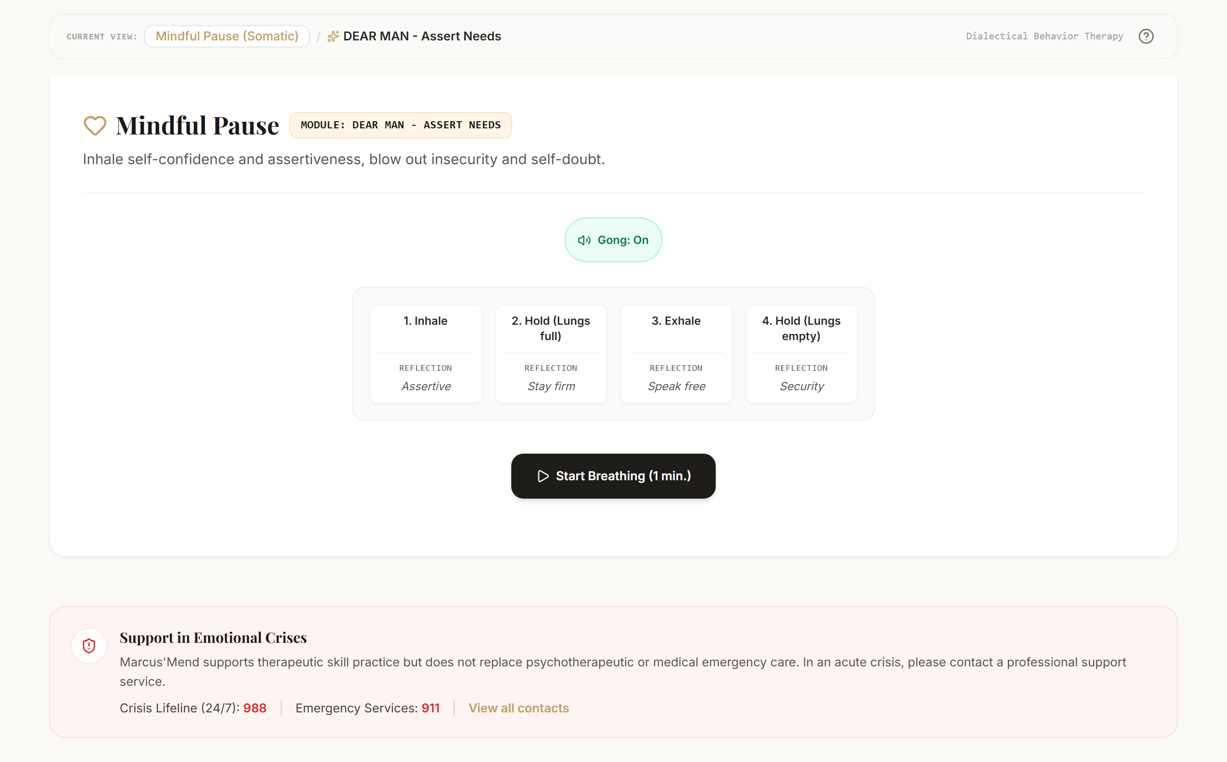Click the Stay firm reflection text
This screenshot has height=762, width=1227.
[x=551, y=386]
